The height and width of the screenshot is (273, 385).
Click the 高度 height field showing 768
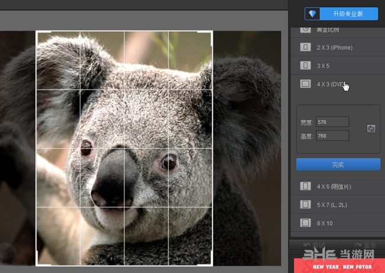pos(332,136)
